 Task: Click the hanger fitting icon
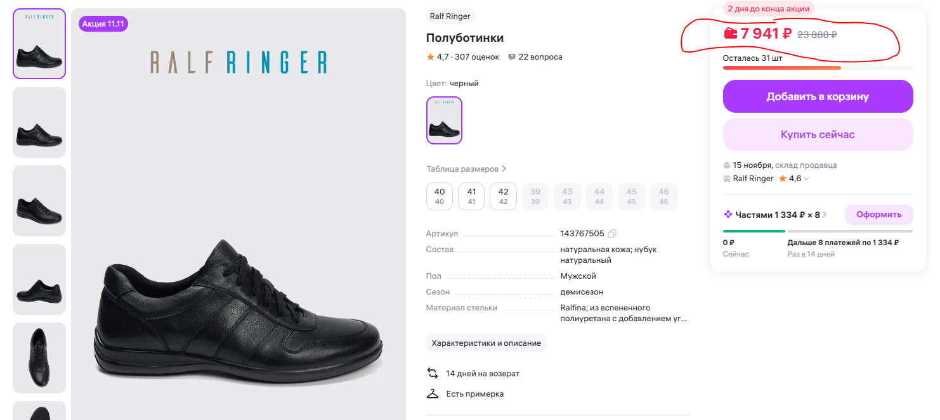pos(433,393)
